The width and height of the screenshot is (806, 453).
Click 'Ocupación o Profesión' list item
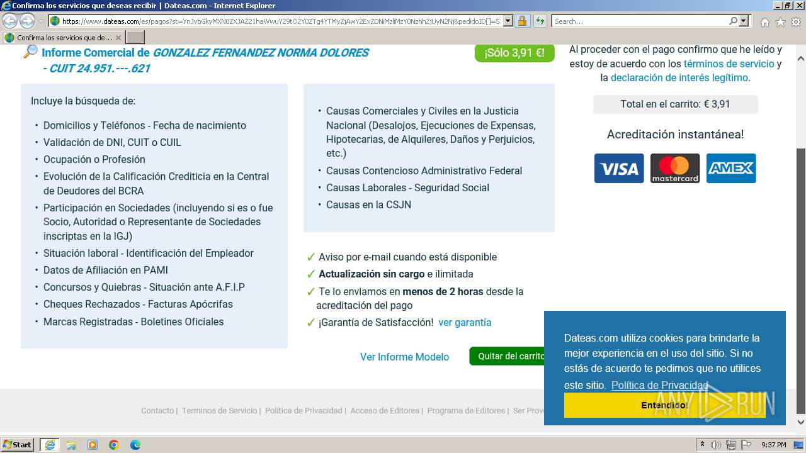pos(94,159)
